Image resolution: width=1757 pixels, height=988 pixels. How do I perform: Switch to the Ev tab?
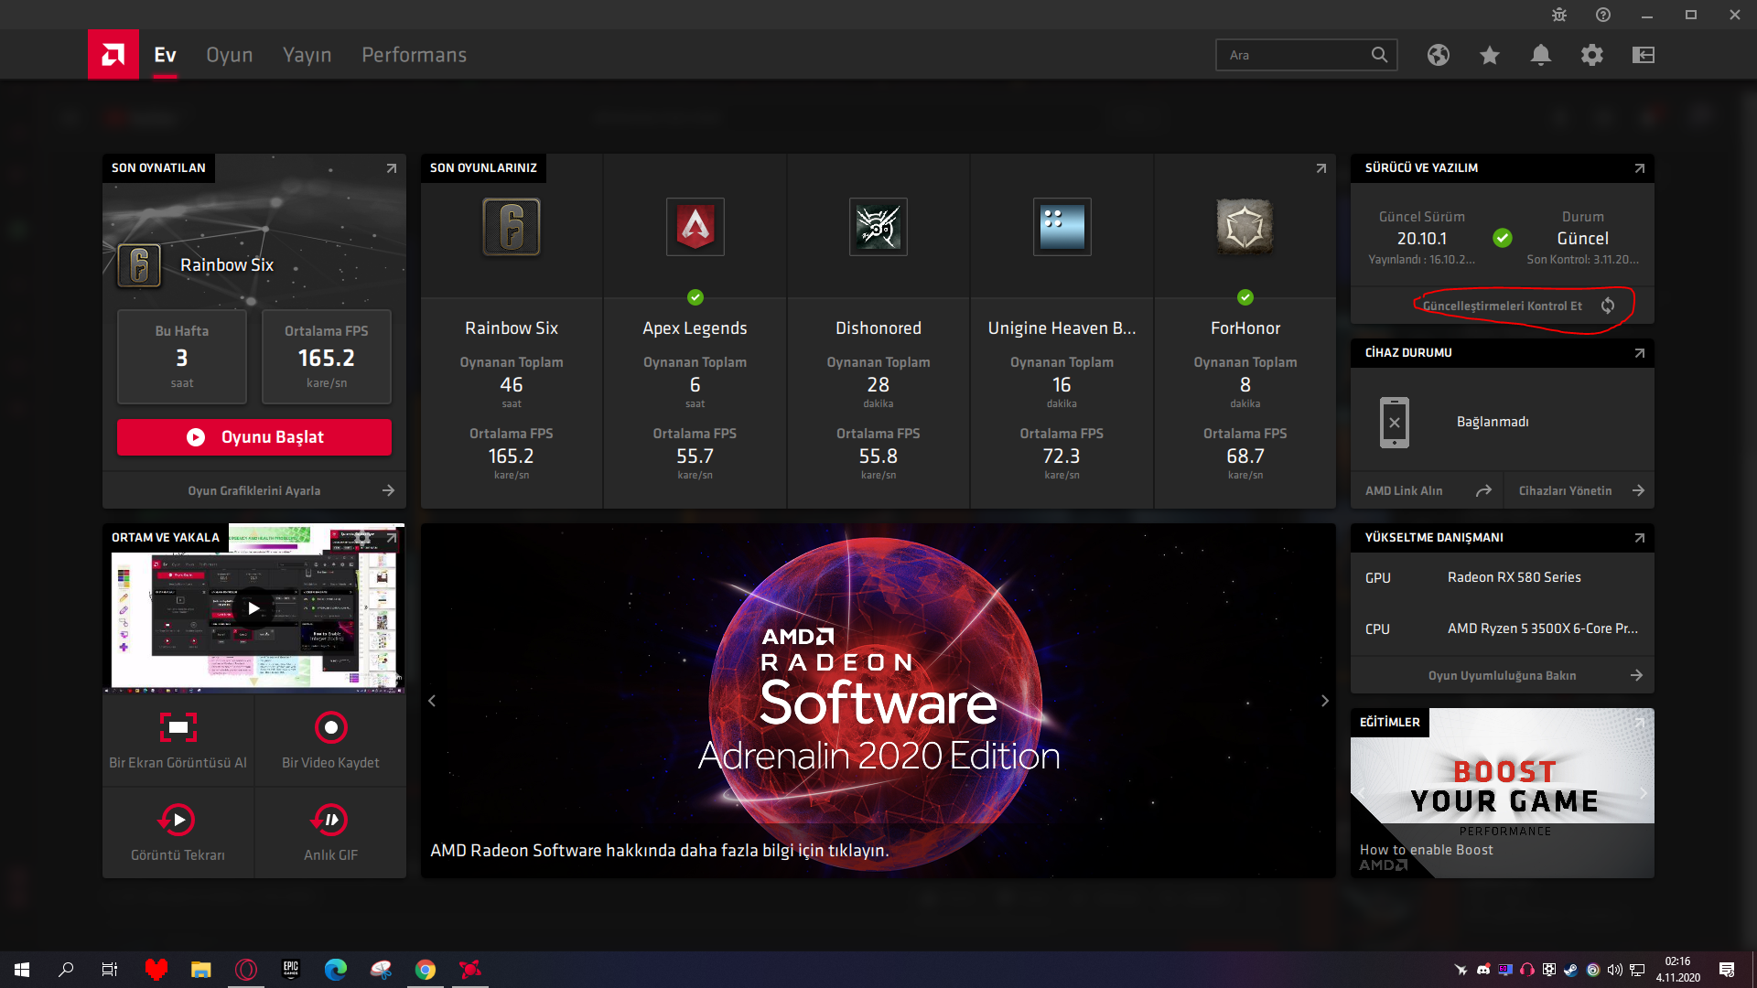165,55
